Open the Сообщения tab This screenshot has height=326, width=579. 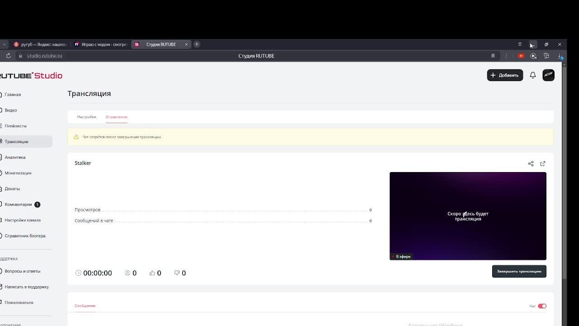[x=85, y=306]
